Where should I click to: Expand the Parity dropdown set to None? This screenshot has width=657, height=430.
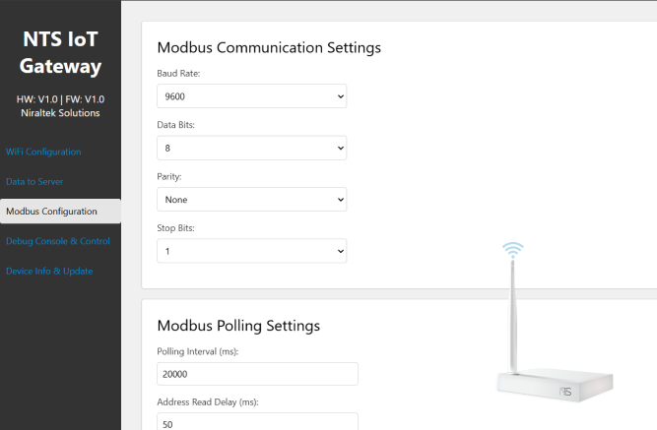(x=251, y=200)
